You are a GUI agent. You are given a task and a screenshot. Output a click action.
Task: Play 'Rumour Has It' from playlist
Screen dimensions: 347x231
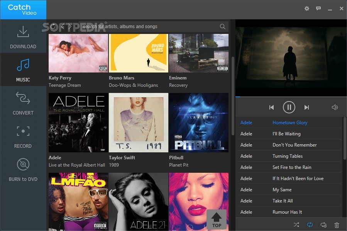(x=290, y=212)
